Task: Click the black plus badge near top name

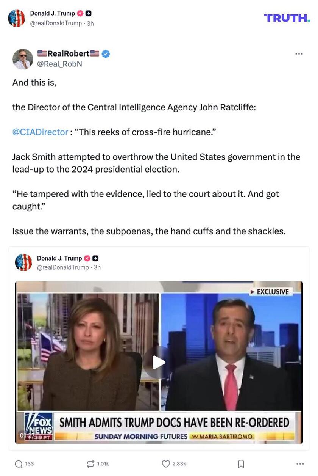Action: coord(89,13)
